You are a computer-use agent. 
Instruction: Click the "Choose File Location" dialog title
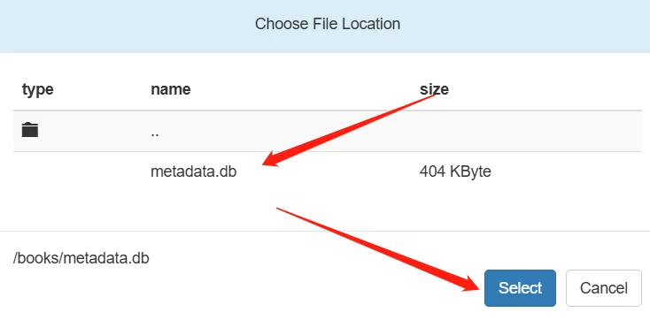[328, 24]
